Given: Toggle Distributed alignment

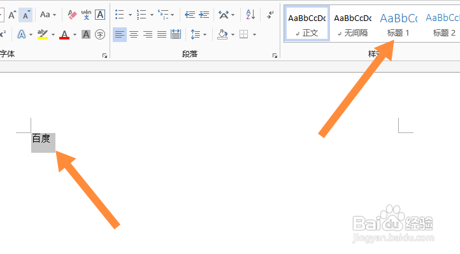Looking at the screenshot, I should (x=176, y=34).
